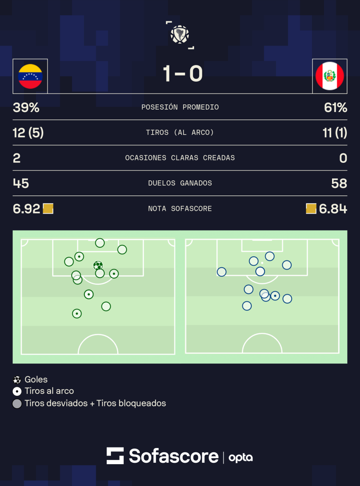Click the Goles legend ball icon

click(x=17, y=379)
